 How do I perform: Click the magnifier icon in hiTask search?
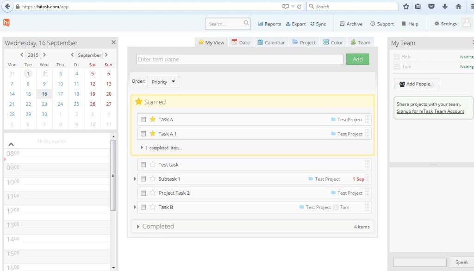click(246, 23)
